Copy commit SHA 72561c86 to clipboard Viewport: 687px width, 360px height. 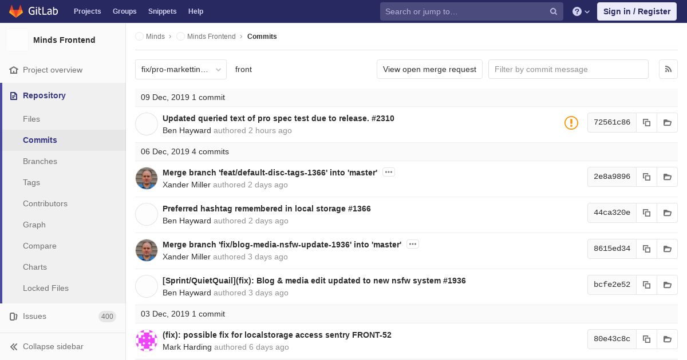pos(646,122)
